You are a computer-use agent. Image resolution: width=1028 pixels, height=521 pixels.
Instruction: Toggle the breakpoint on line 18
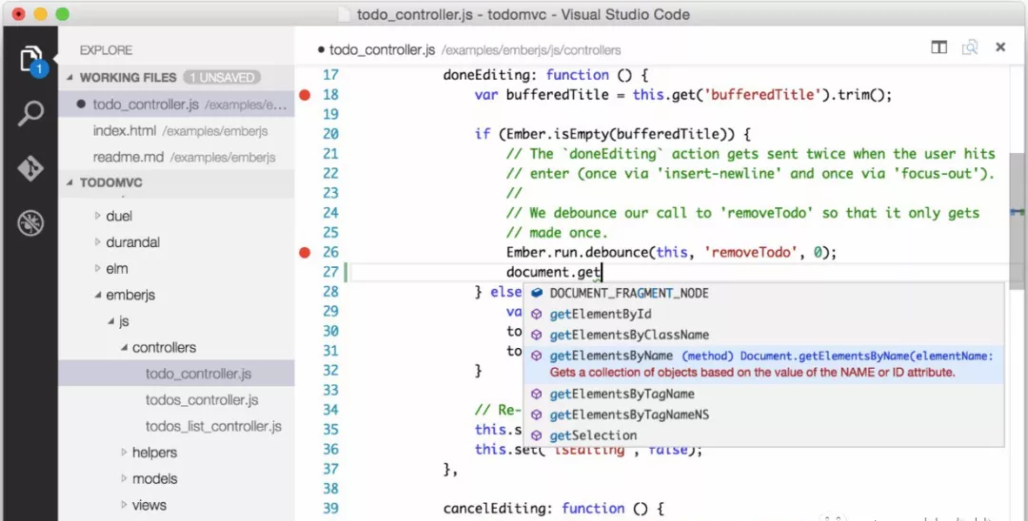[x=305, y=95]
